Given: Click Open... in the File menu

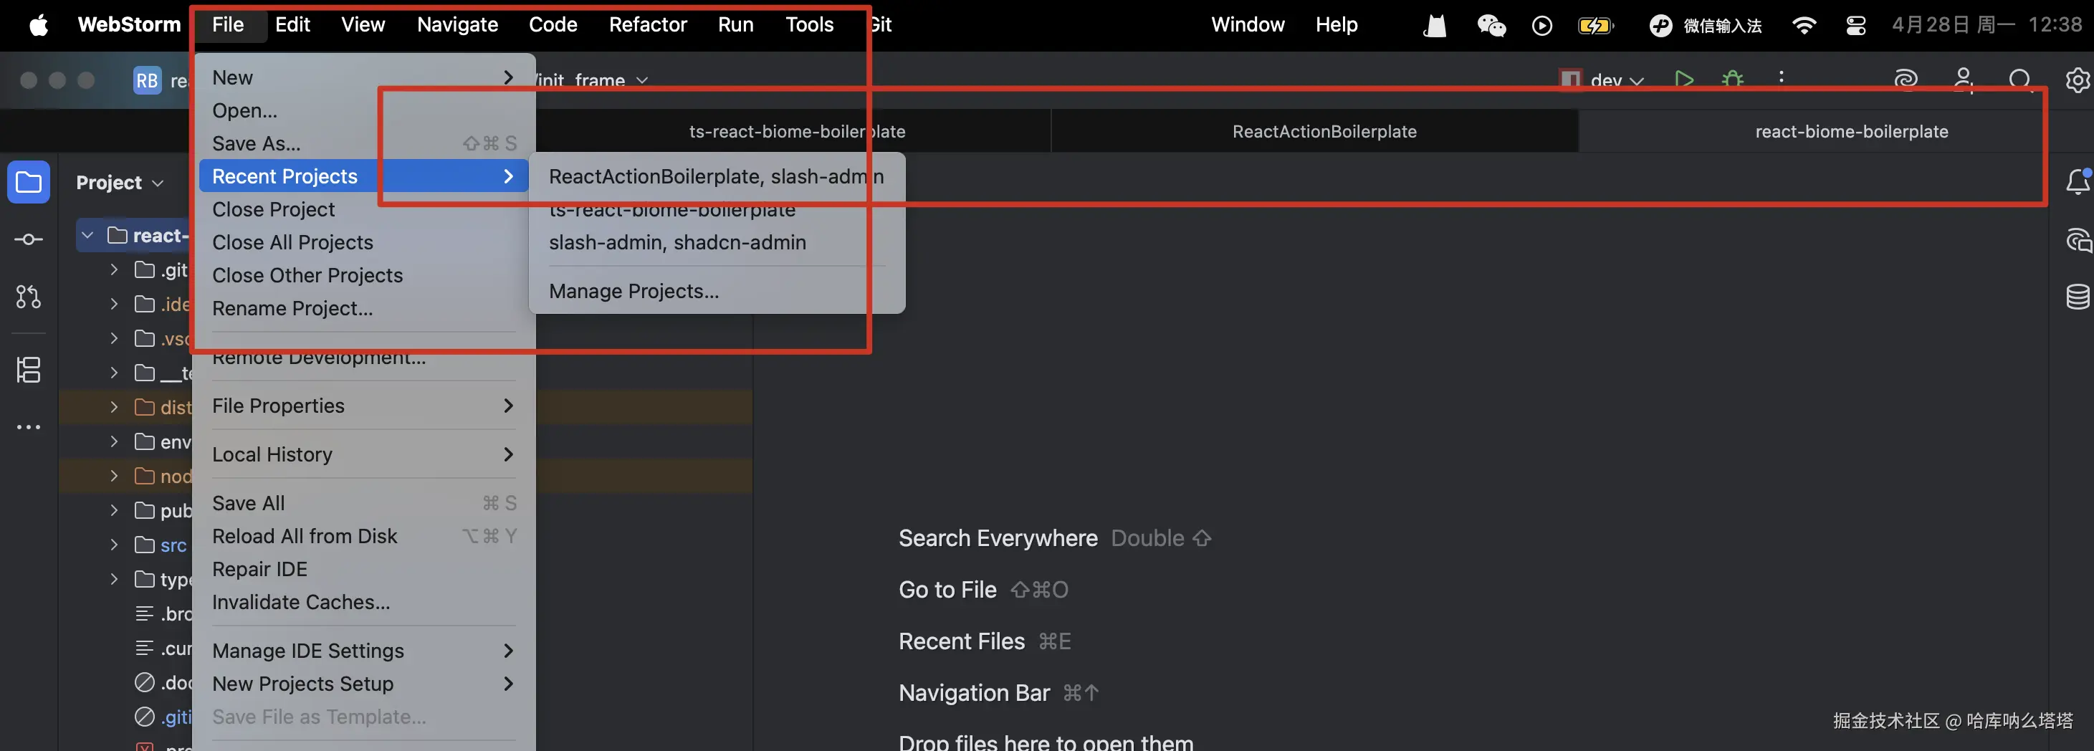Looking at the screenshot, I should point(363,110).
